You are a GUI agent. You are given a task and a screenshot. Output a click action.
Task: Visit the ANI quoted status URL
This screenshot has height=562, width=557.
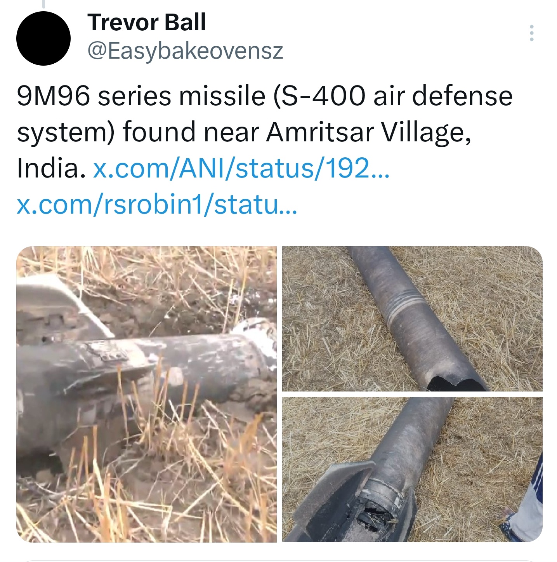[x=241, y=168]
